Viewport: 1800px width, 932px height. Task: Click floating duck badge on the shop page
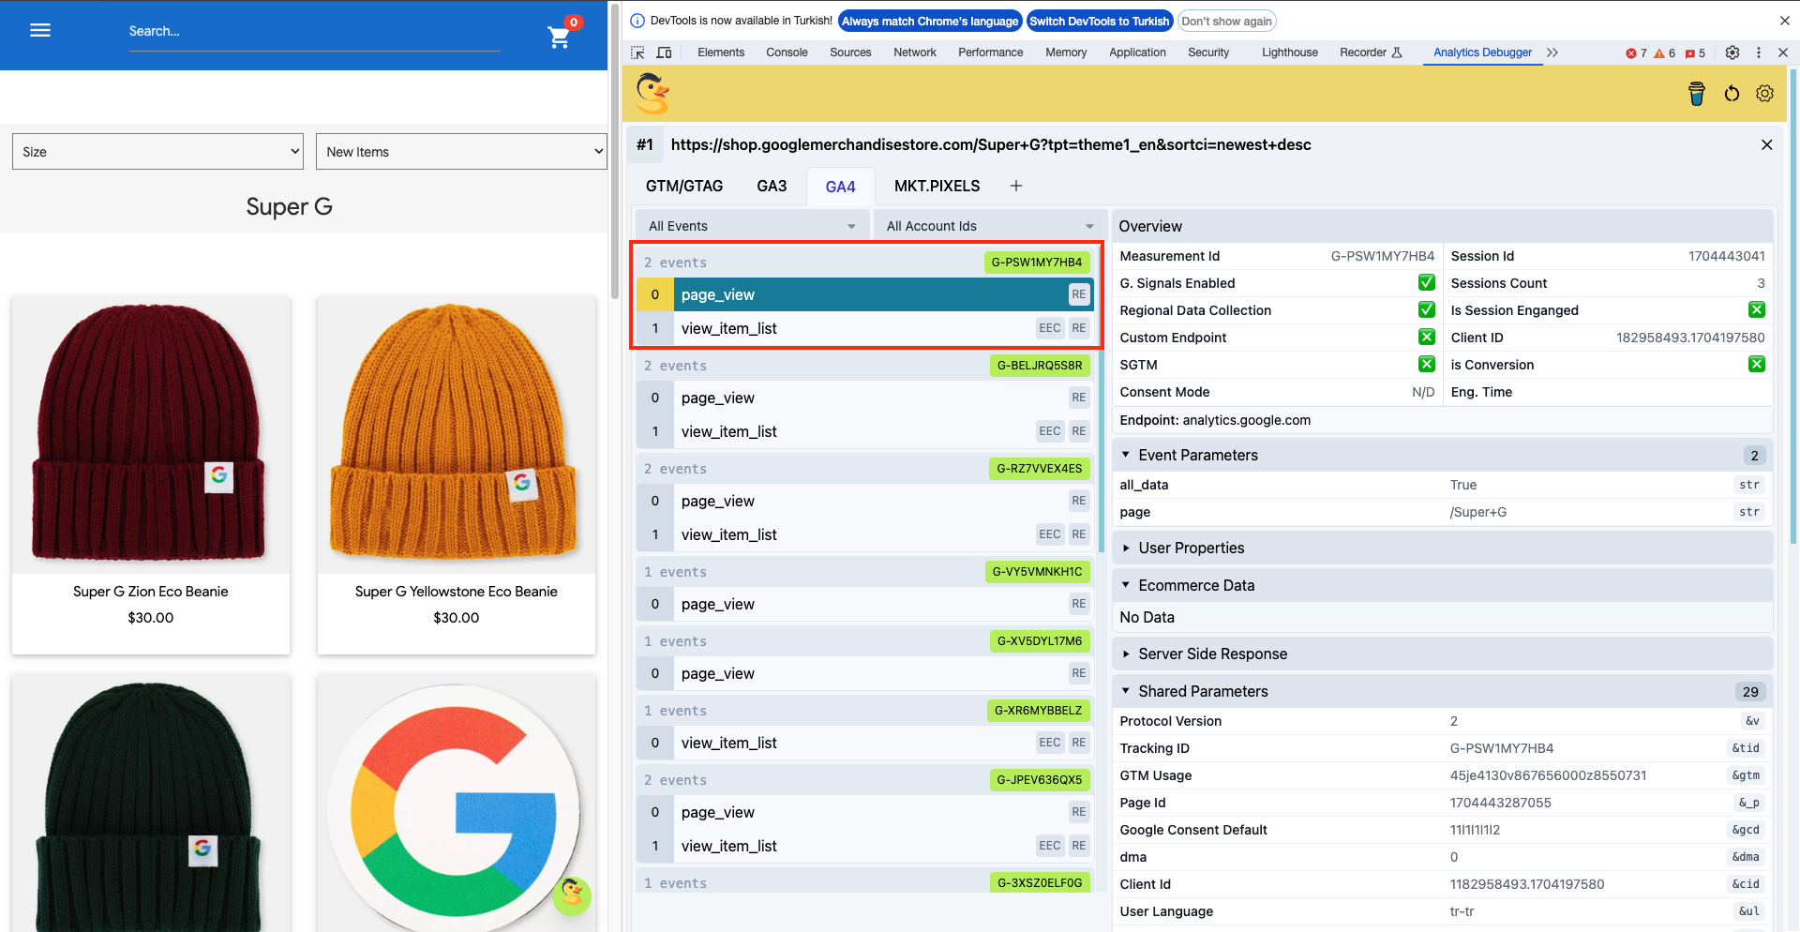[x=572, y=895]
